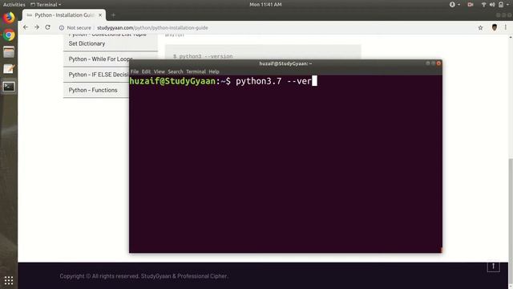Screen dimensions: 513x289
Task: Click the studygyaan.com address bar
Action: coord(152,28)
